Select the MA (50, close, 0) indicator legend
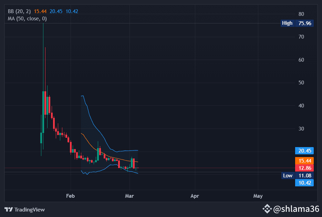 pyautogui.click(x=28, y=18)
